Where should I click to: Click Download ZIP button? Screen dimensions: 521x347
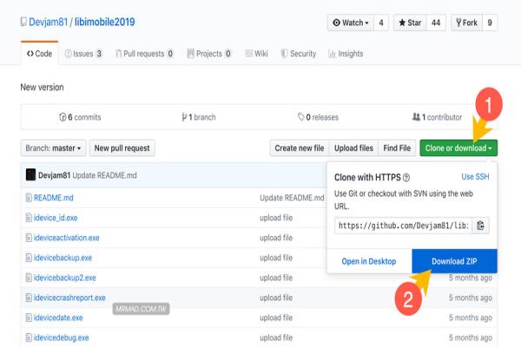454,261
